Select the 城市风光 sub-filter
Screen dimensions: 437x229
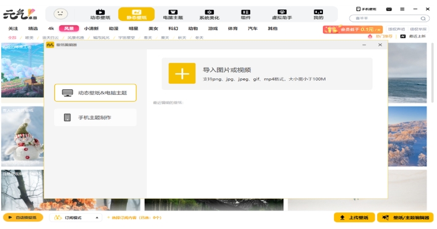[x=101, y=38]
